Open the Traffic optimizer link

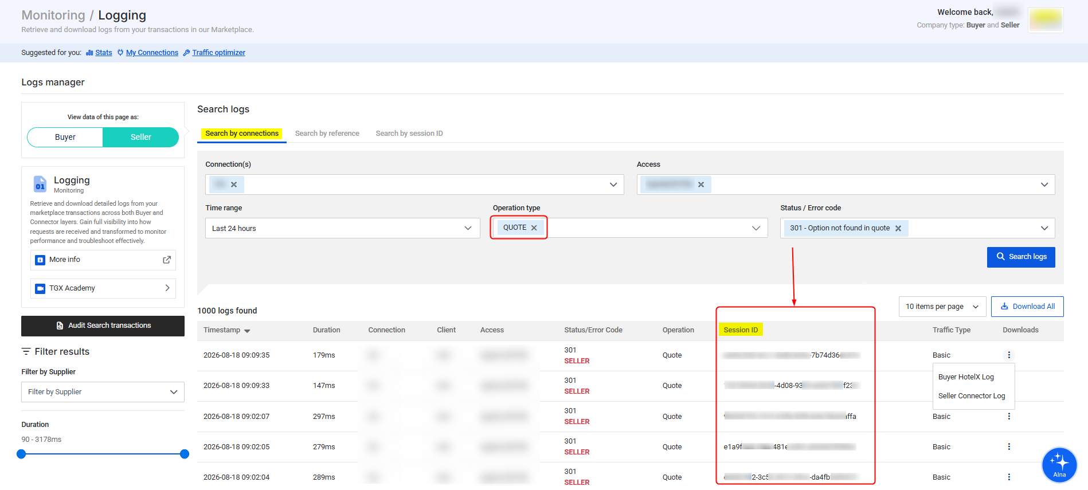click(218, 53)
